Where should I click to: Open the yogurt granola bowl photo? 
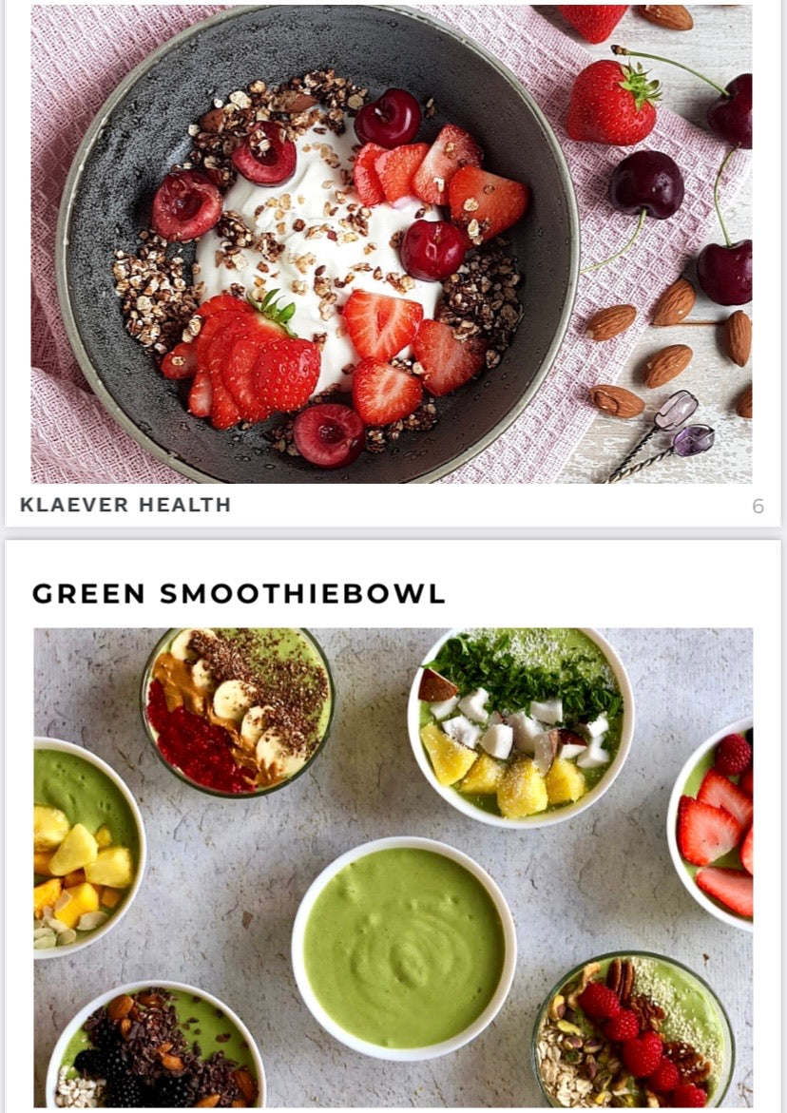coord(391,244)
